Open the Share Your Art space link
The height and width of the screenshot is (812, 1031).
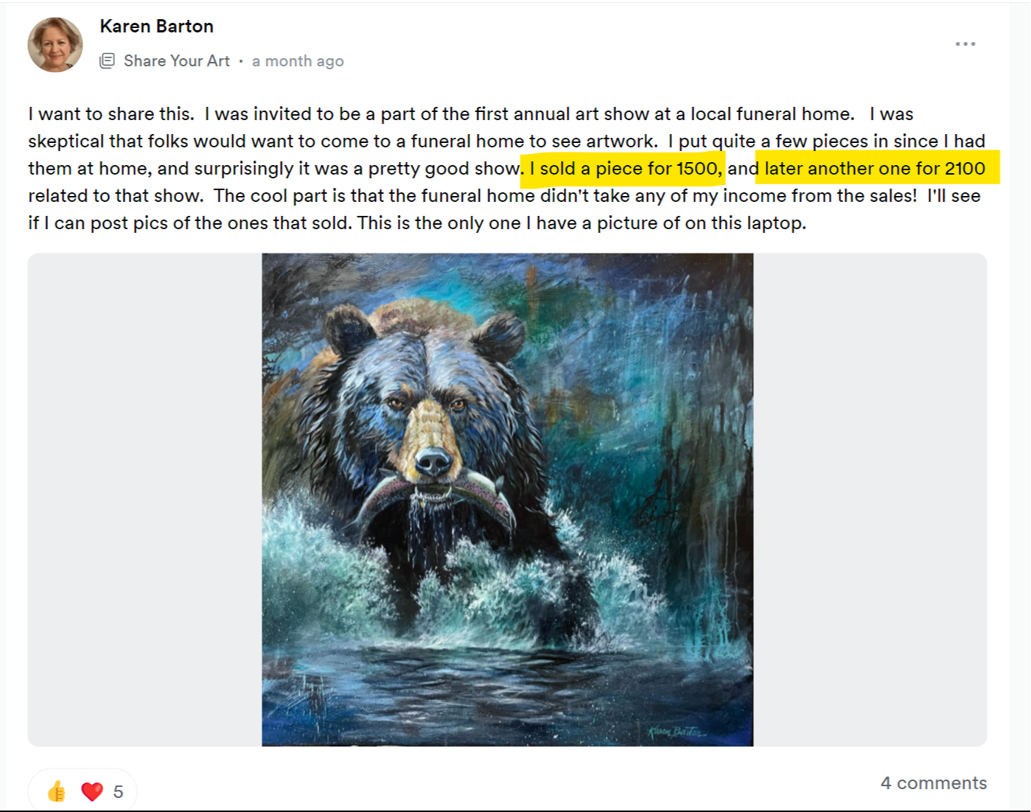pos(177,61)
